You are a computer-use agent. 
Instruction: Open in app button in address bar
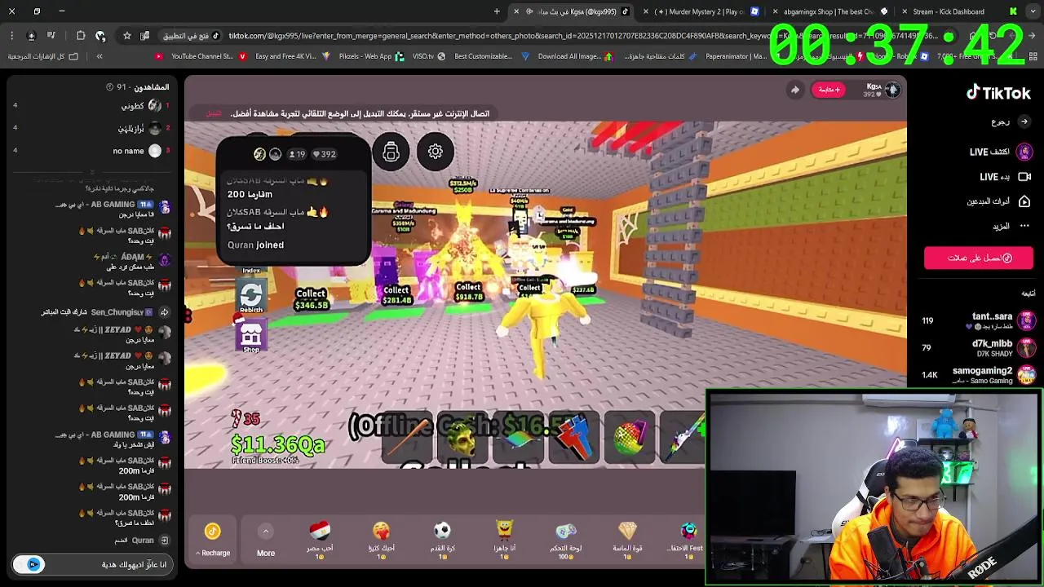(x=191, y=36)
